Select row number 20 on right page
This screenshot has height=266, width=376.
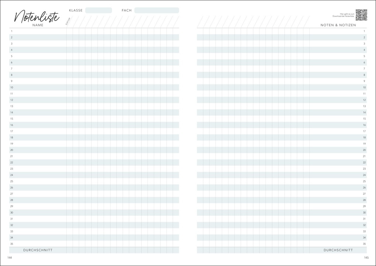pos(364,150)
